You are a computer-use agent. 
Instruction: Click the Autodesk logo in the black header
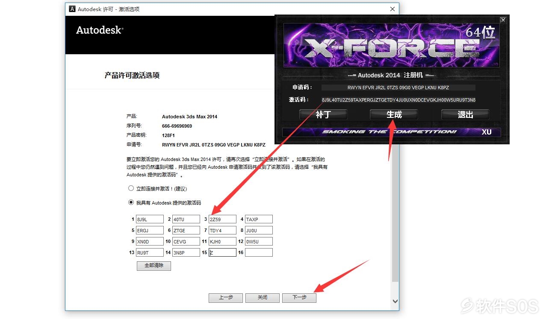100,30
